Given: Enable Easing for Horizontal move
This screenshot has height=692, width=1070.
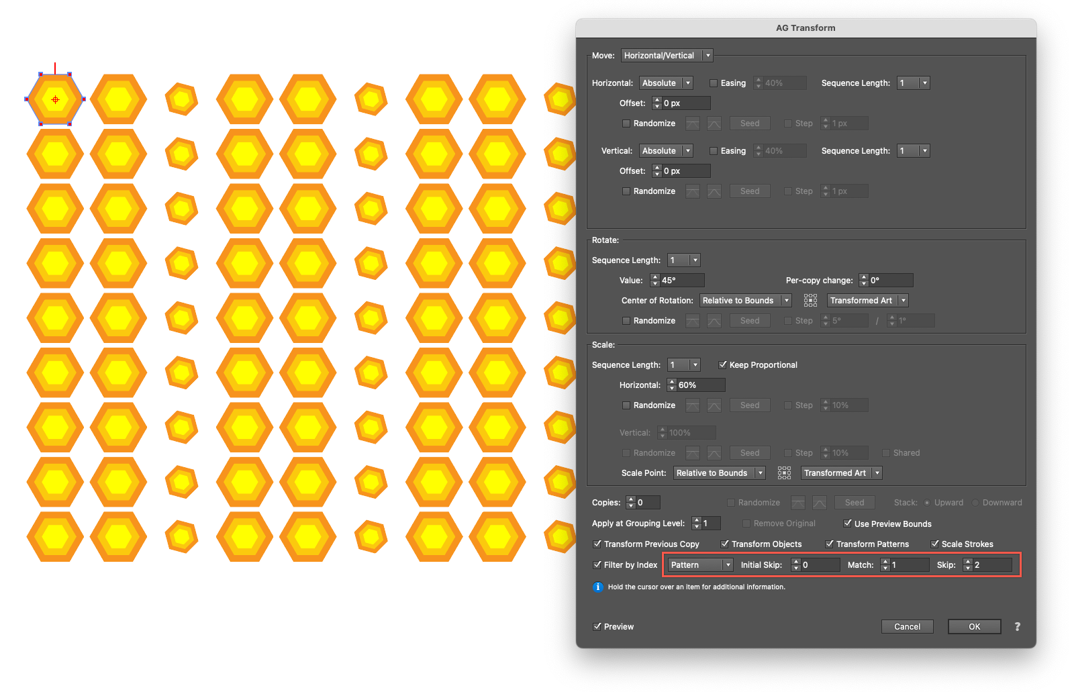Looking at the screenshot, I should click(x=714, y=83).
